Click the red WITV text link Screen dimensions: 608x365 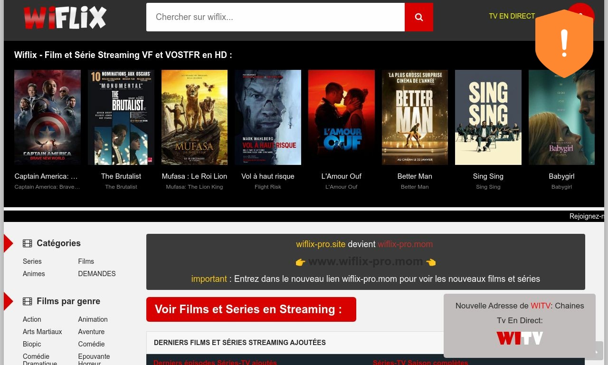click(x=541, y=306)
